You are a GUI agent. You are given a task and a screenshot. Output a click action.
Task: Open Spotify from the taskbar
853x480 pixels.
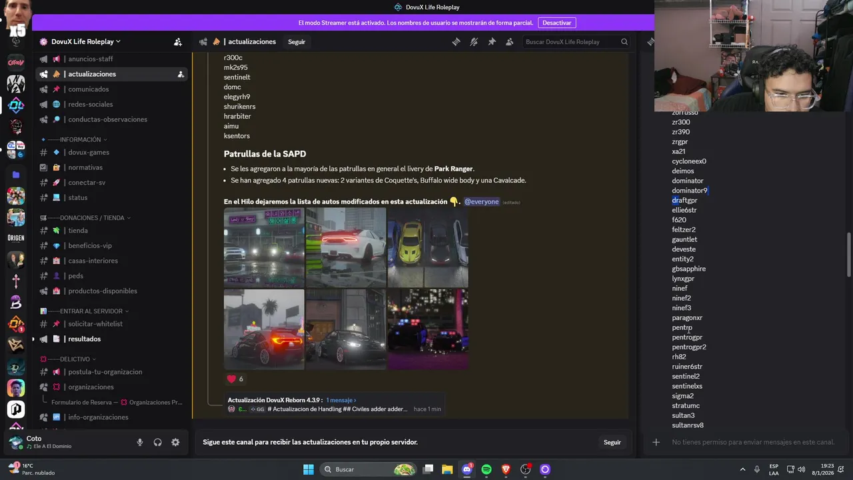point(486,469)
